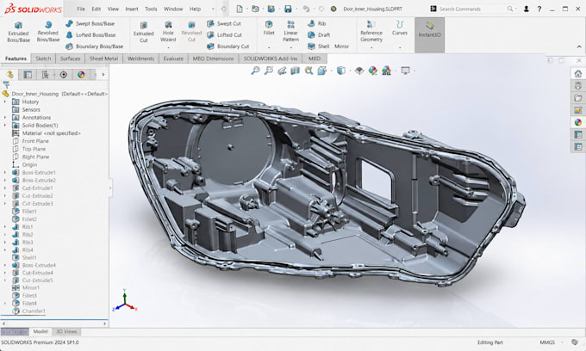586x351 pixels.
Task: Open the FeatureManager design tree tab
Action: (x=9, y=75)
